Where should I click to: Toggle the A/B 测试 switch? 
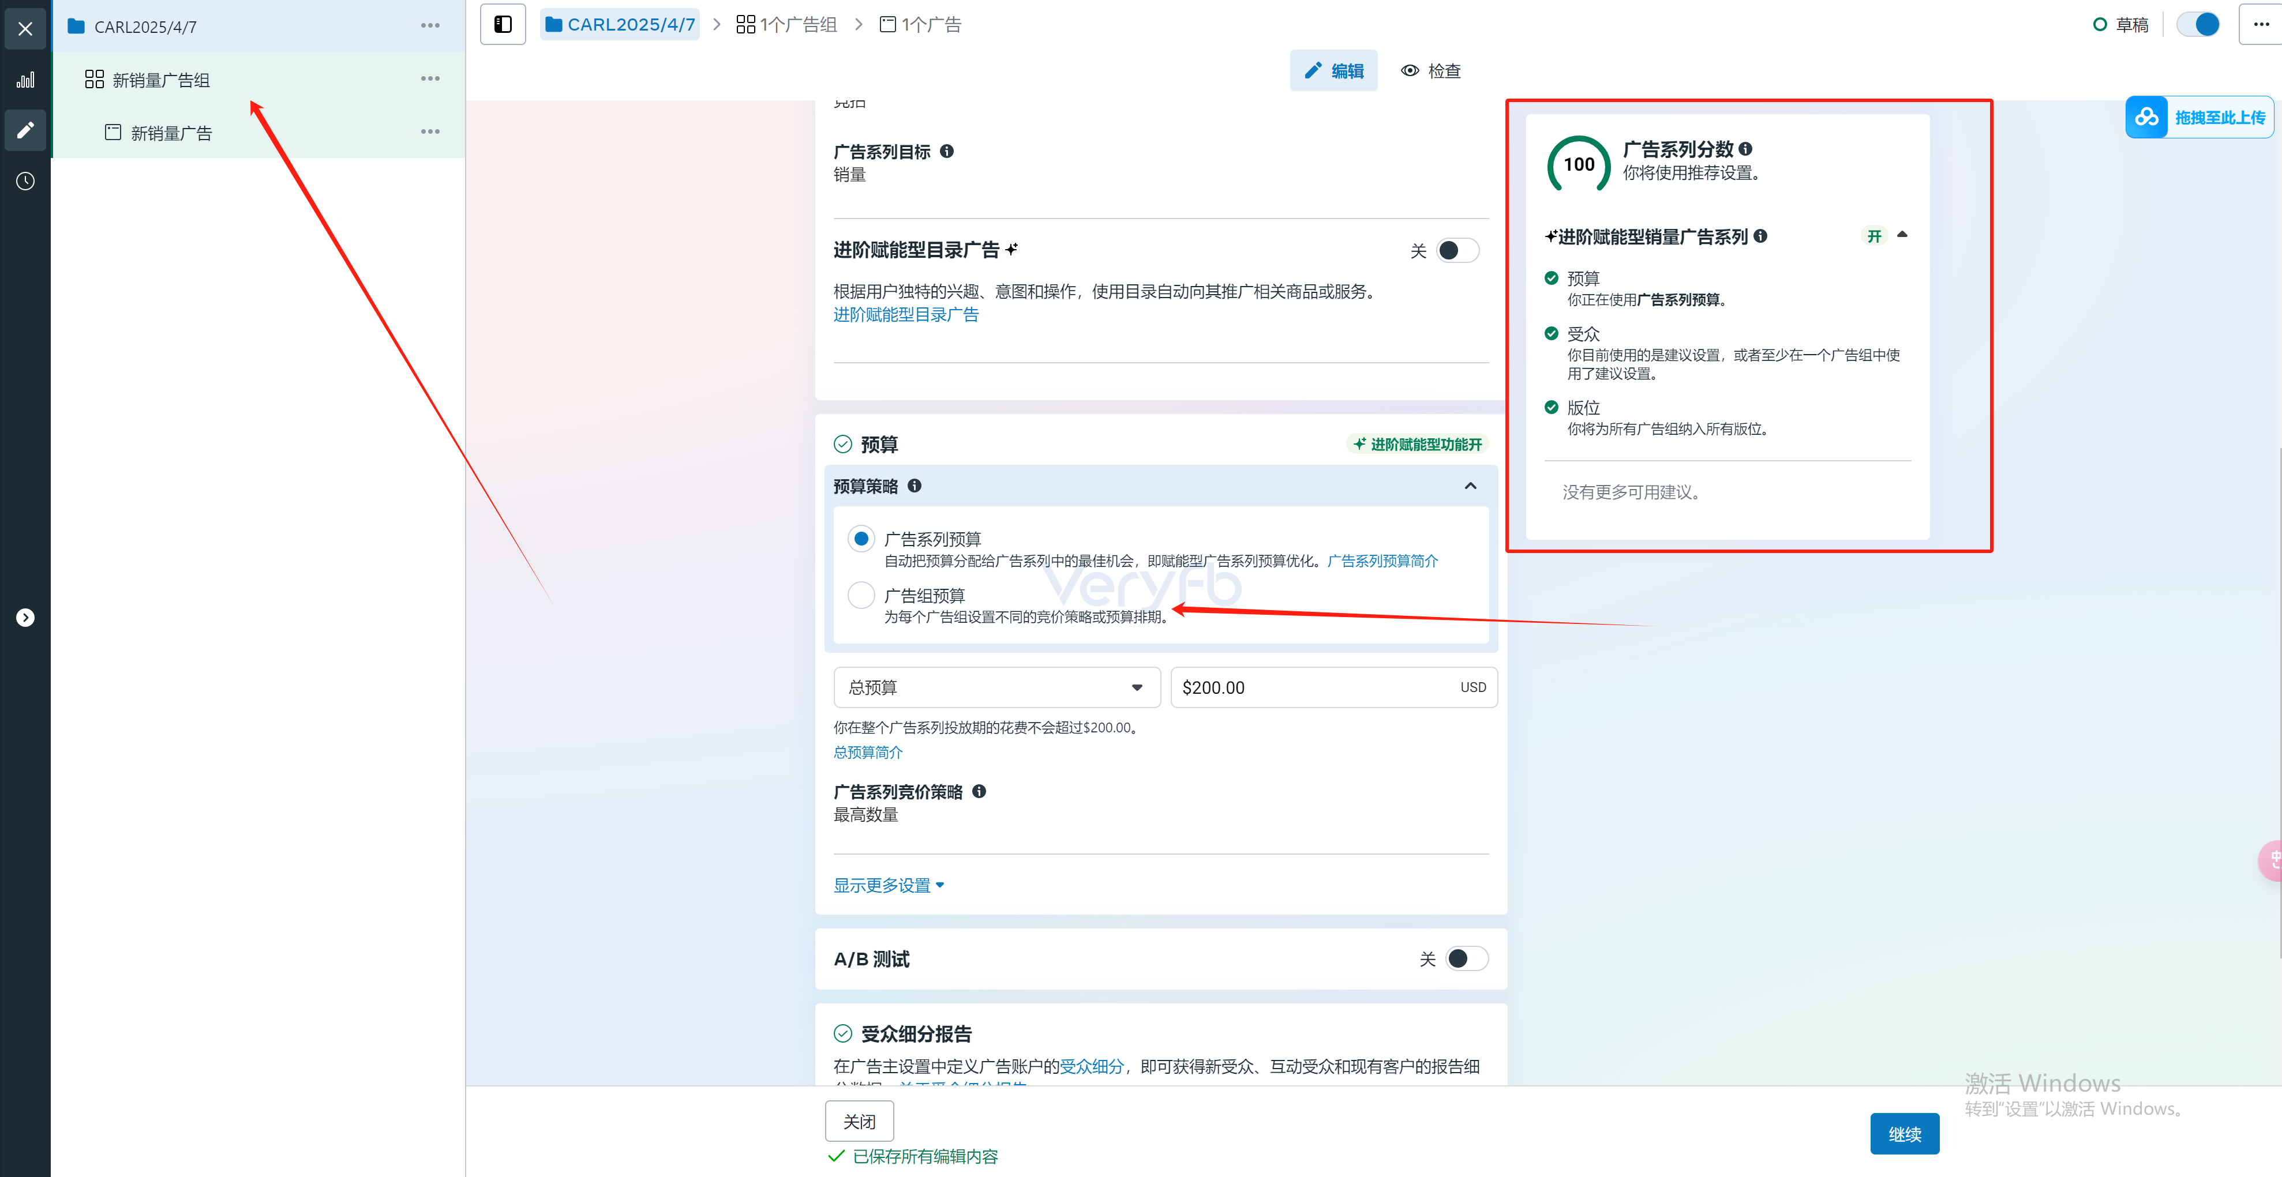[x=1466, y=958]
